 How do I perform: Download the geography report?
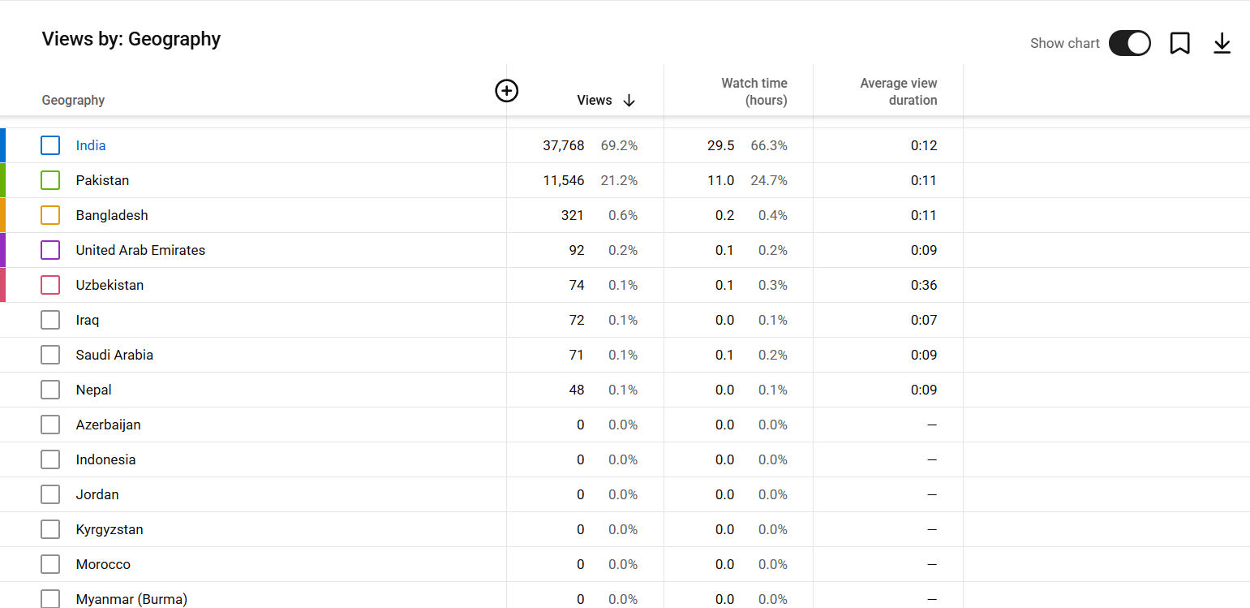click(x=1222, y=43)
